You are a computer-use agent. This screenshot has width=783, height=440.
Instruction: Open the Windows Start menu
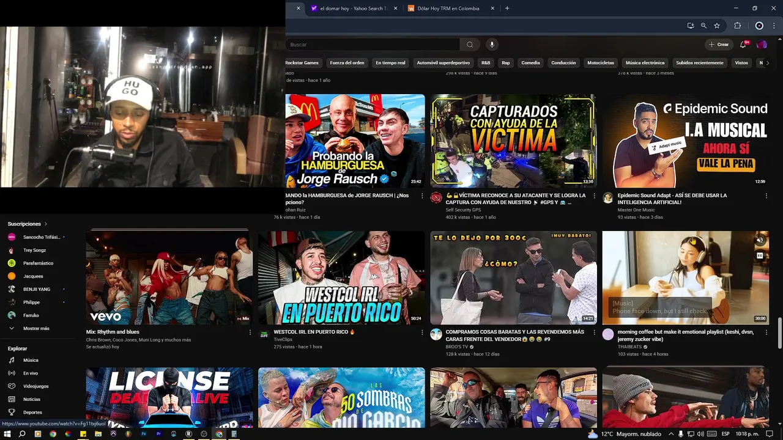click(x=7, y=434)
